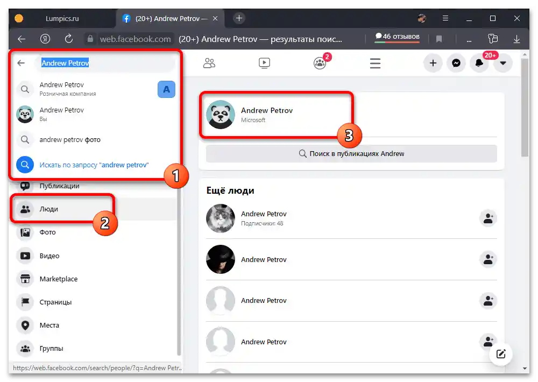
Task: Click the Create plus button
Action: point(433,63)
